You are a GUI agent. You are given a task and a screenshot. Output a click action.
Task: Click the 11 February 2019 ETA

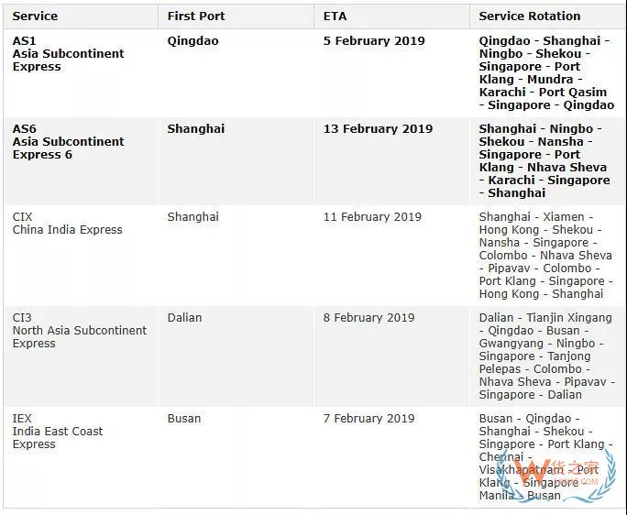[x=372, y=216]
